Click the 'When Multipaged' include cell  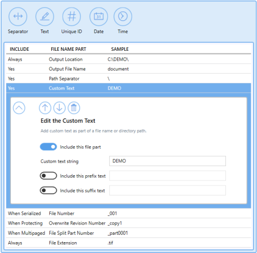point(26,233)
